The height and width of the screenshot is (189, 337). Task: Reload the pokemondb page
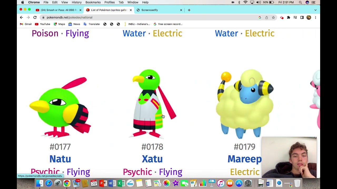[35, 17]
